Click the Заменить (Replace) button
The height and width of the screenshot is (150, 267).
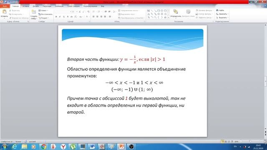click(222, 14)
